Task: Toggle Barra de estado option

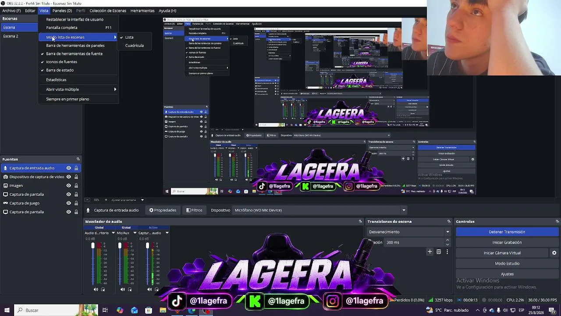Action: tap(78, 70)
